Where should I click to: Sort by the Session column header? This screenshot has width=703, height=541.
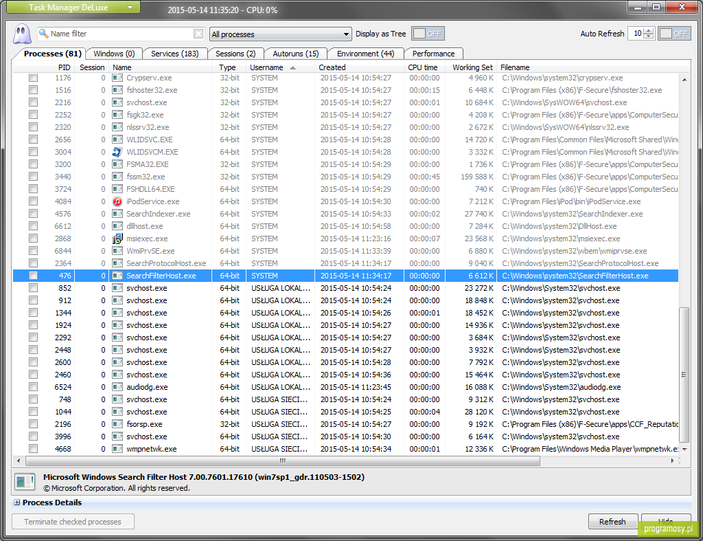coord(92,67)
